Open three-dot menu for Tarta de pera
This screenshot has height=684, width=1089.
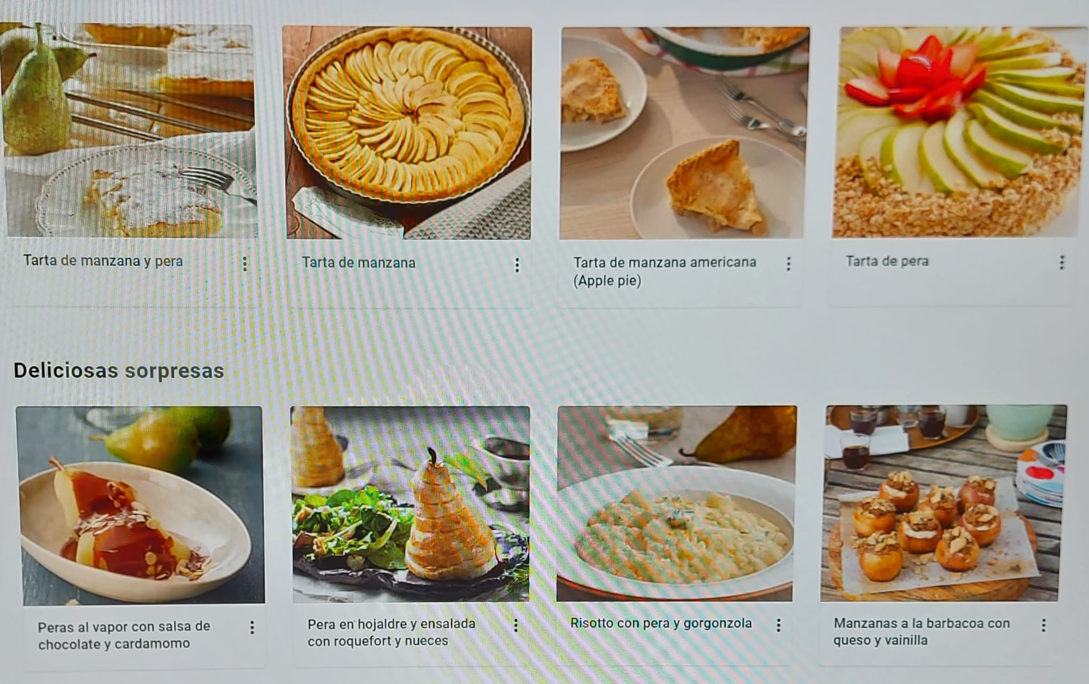click(1062, 262)
